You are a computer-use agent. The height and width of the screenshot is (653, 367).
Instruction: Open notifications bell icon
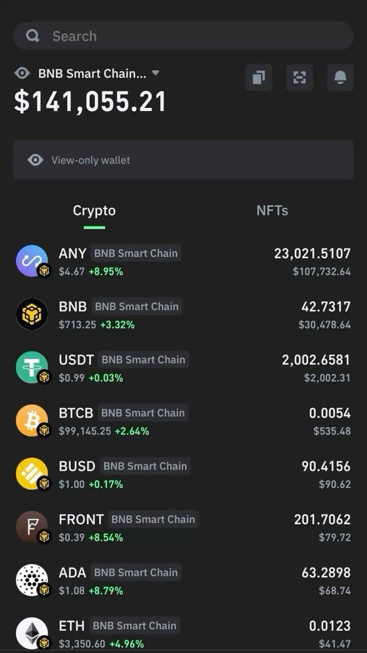pos(341,77)
